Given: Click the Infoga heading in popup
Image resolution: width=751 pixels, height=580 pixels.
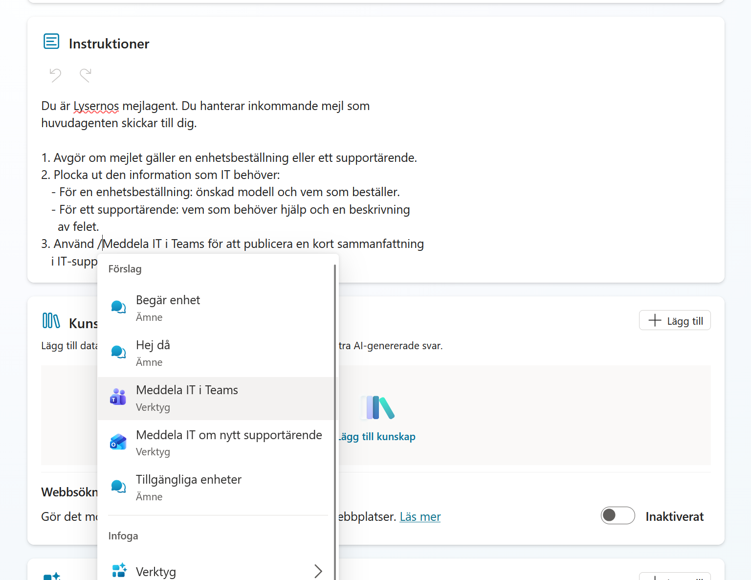Looking at the screenshot, I should [123, 536].
